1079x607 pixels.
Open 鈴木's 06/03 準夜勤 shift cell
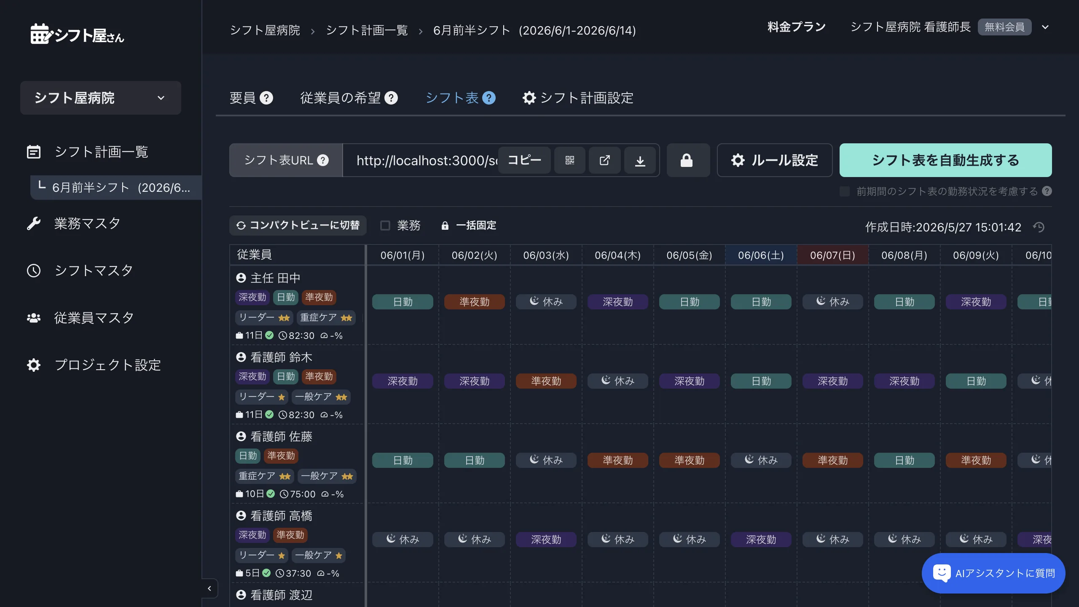click(x=546, y=381)
